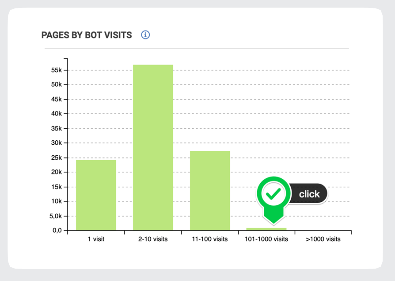Click the 45k y-axis tick label
The width and height of the screenshot is (395, 281).
57,99
